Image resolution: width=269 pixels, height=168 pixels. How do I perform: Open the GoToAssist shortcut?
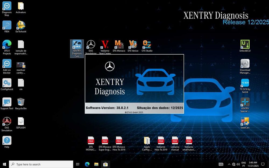(x=21, y=27)
